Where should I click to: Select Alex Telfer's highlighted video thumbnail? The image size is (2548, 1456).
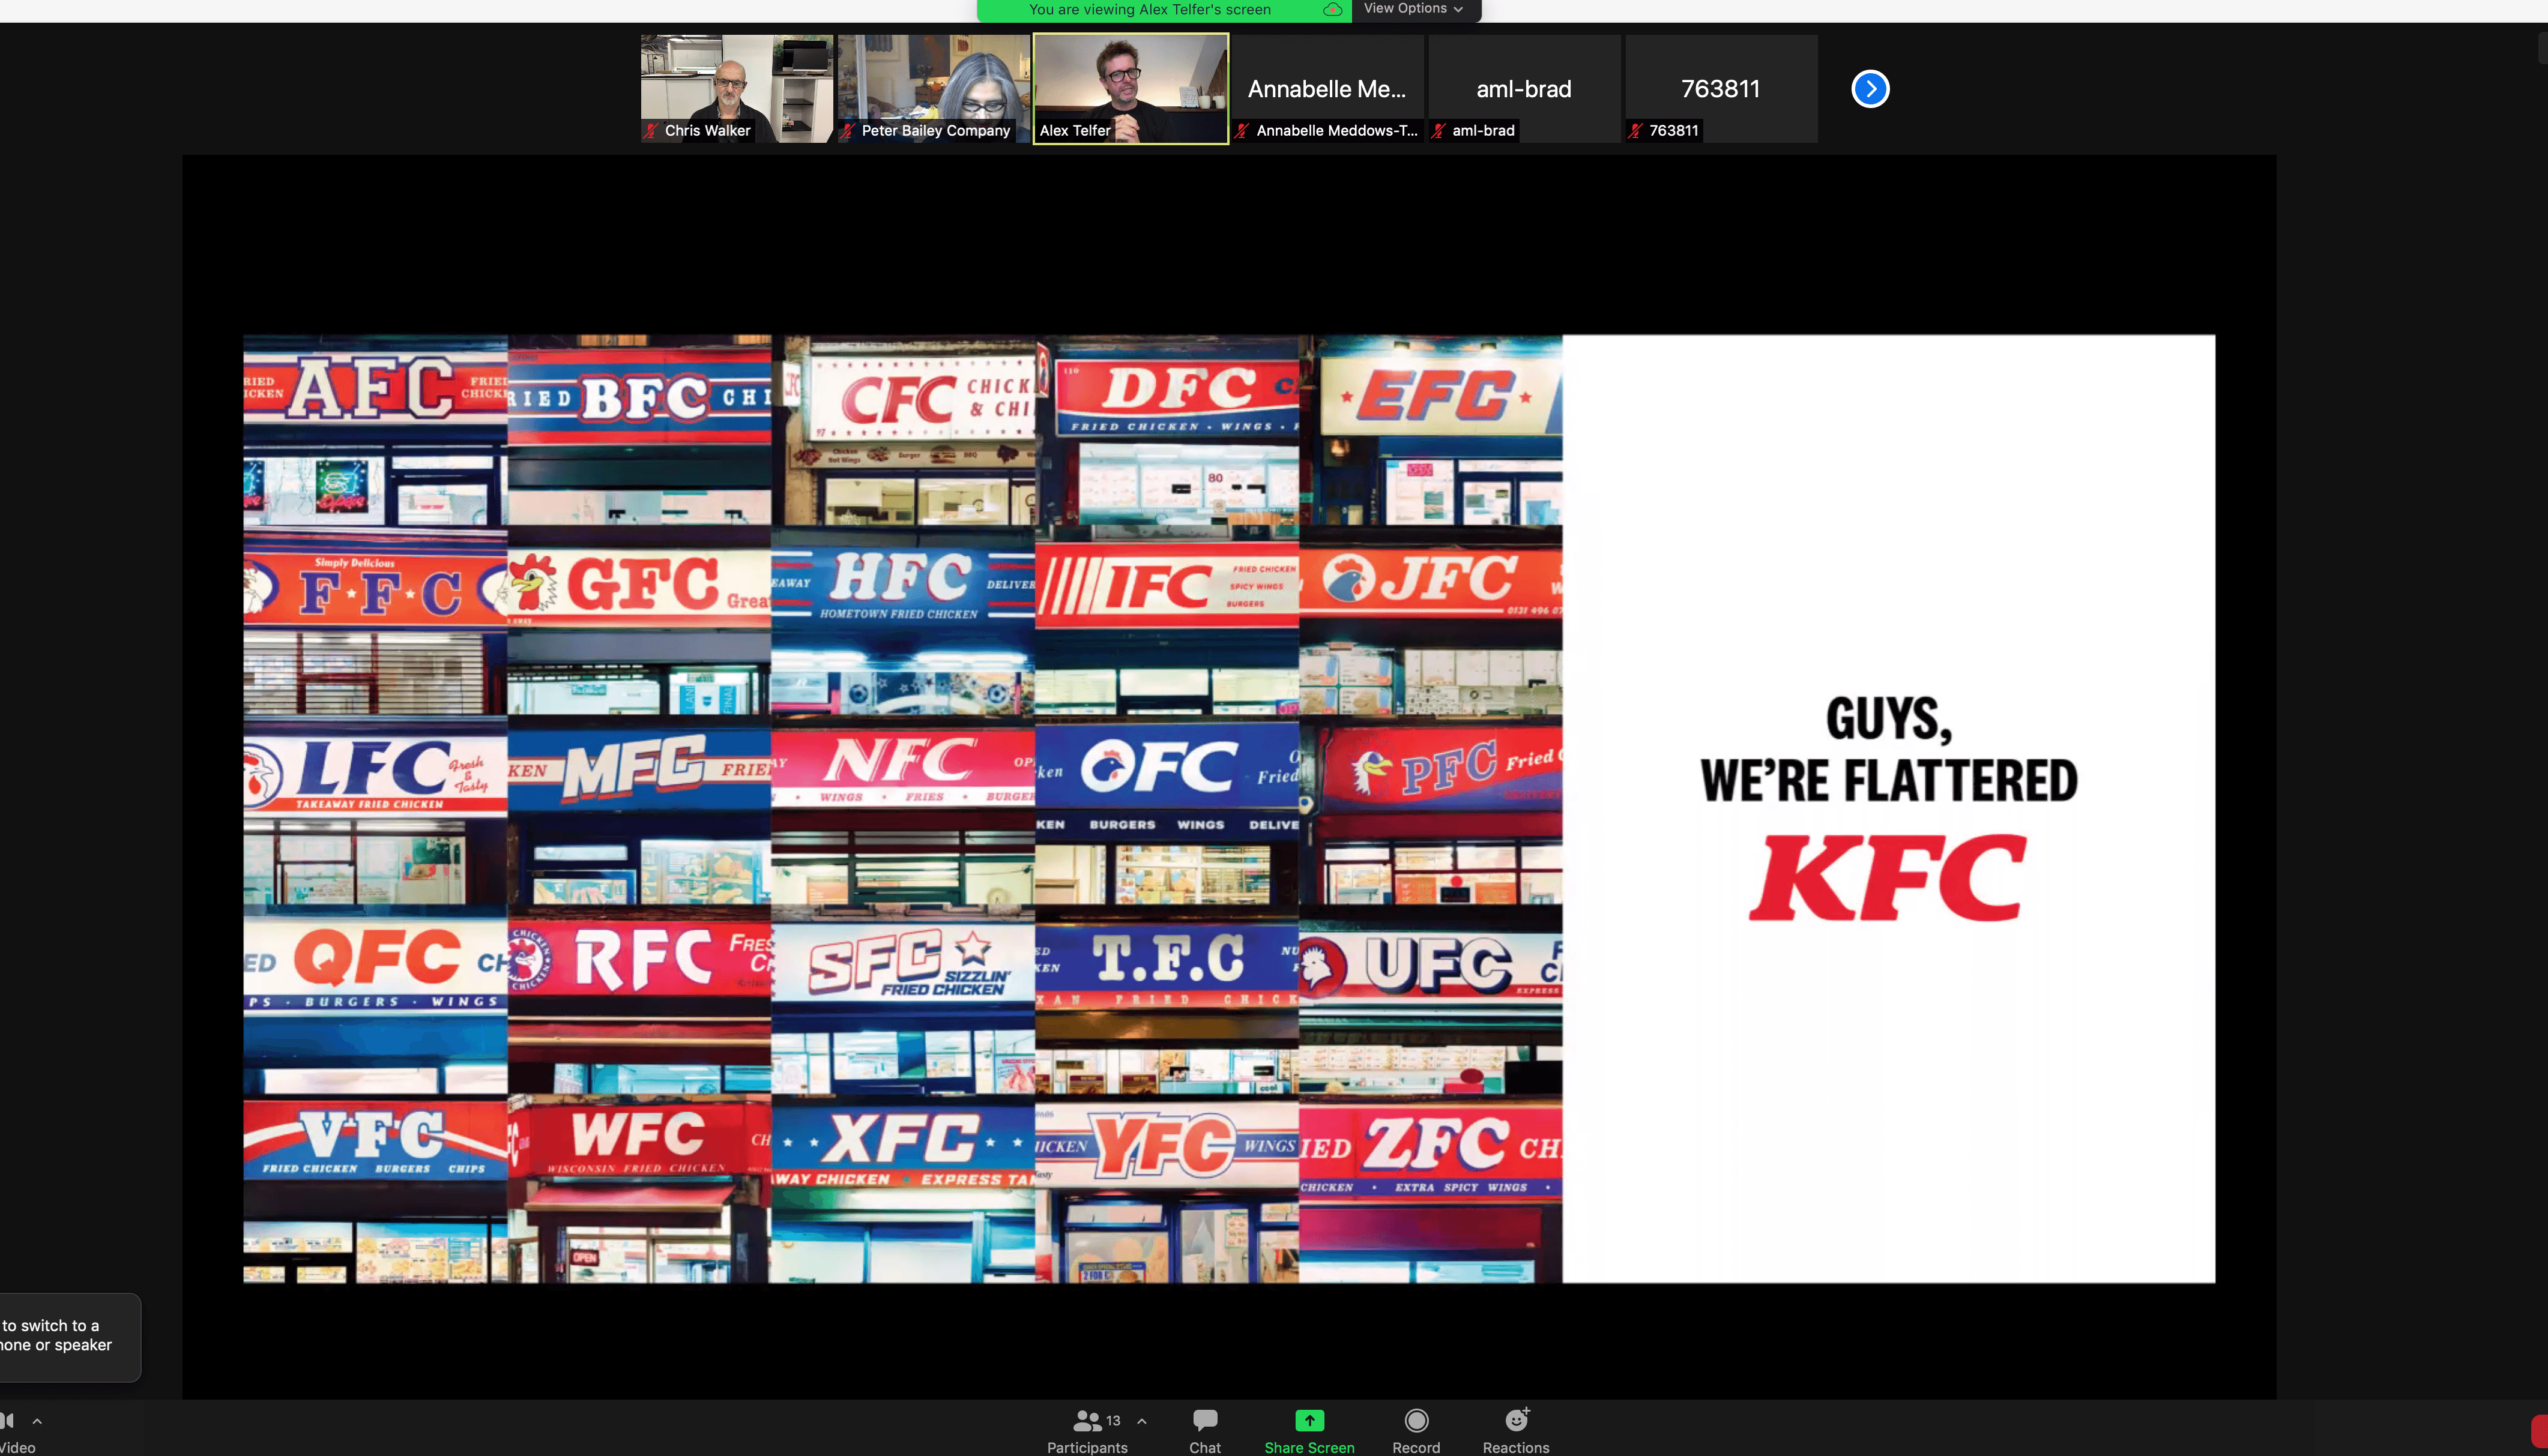[1131, 88]
